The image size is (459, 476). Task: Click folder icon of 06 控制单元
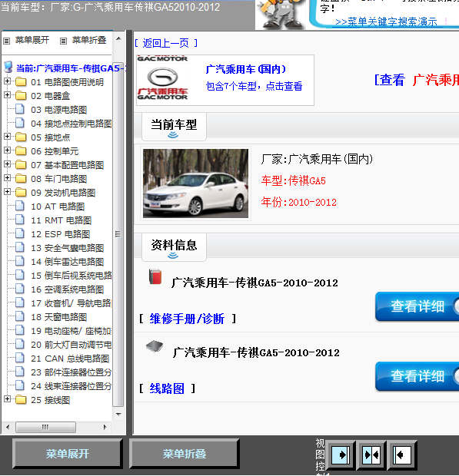tap(21, 151)
